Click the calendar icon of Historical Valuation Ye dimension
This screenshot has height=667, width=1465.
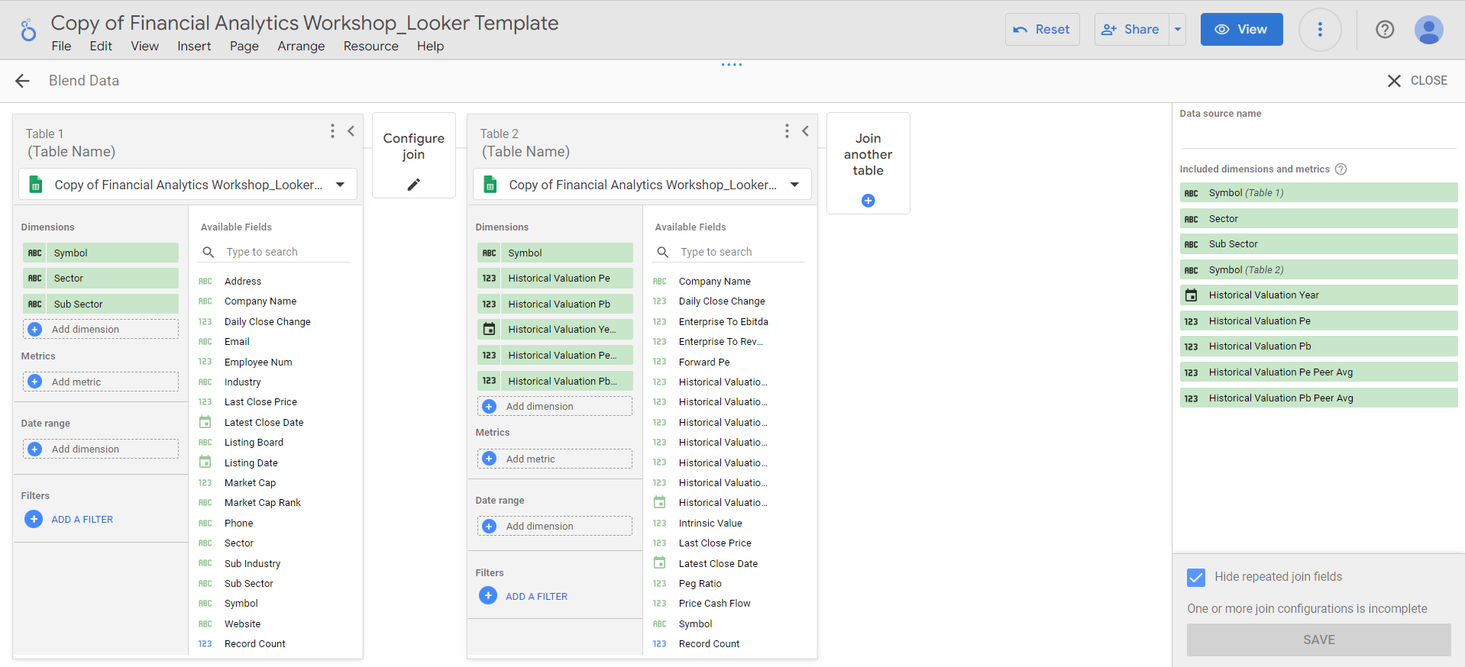(490, 330)
